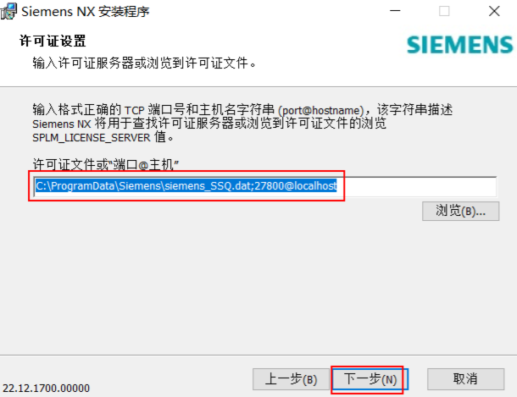Click the SIEMENS logo
The height and width of the screenshot is (397, 517).
(x=460, y=45)
